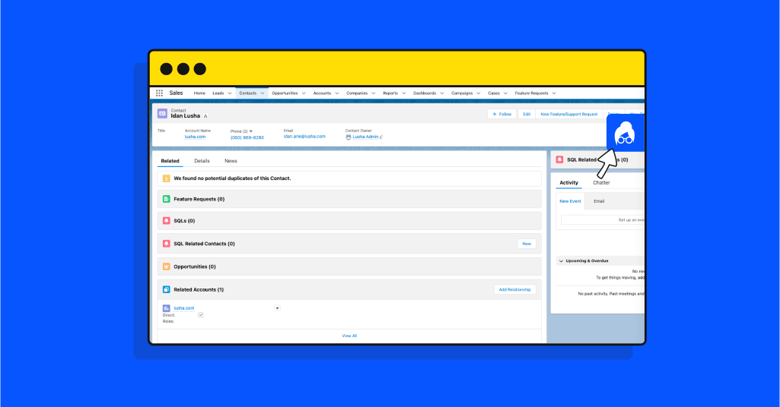Viewport: 780px width, 407px height.
Task: Click the Lusha extension icon
Action: (x=625, y=134)
